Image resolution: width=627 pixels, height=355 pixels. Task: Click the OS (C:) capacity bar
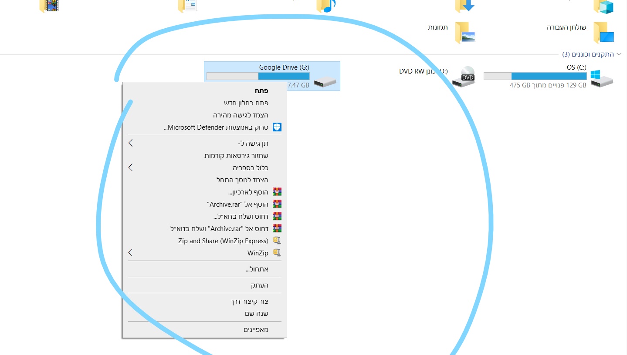coord(535,76)
